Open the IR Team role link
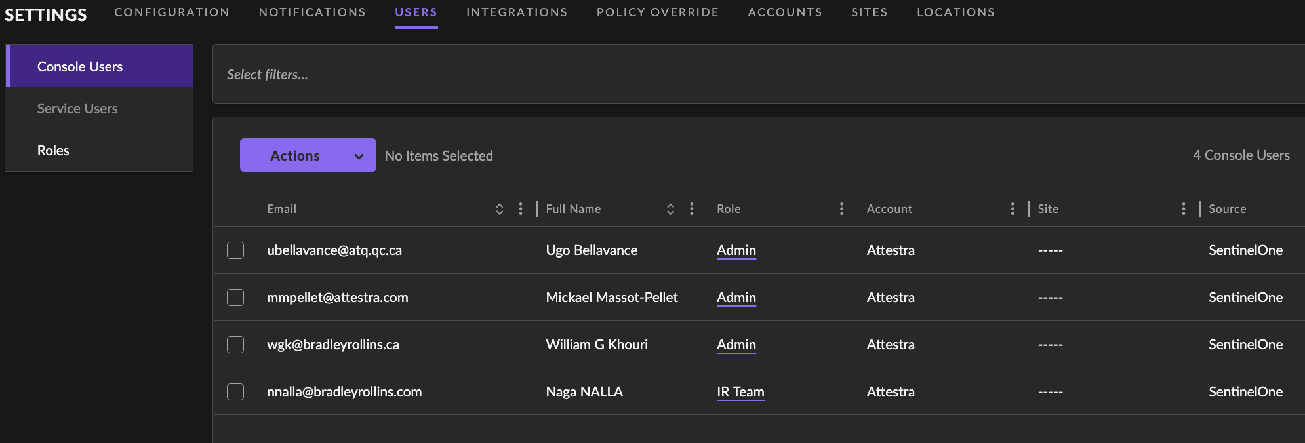This screenshot has height=443, width=1305. point(740,392)
